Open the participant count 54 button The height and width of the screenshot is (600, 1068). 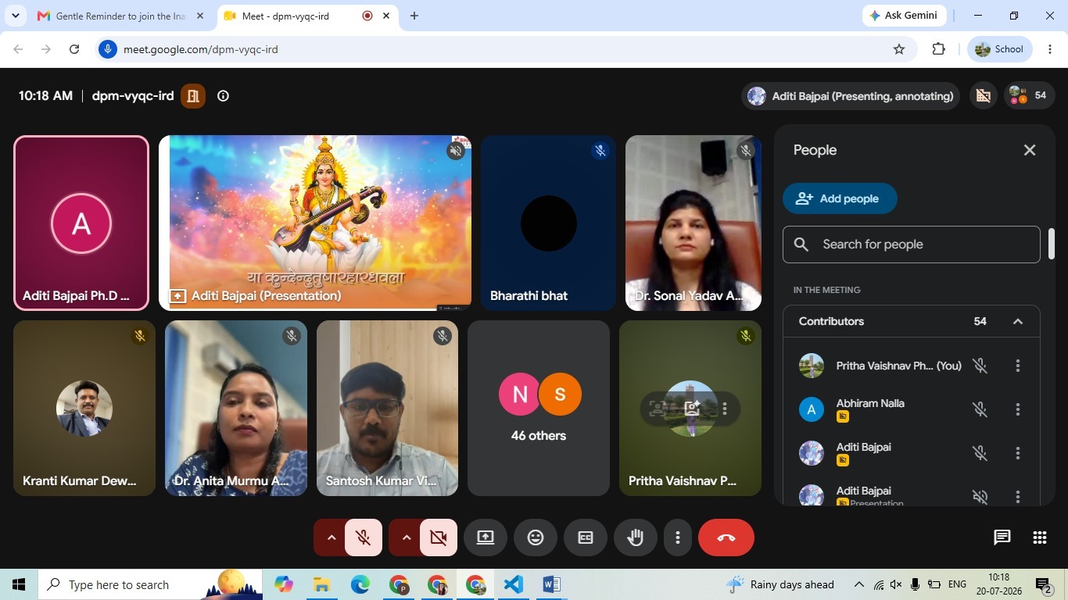pos(1029,95)
